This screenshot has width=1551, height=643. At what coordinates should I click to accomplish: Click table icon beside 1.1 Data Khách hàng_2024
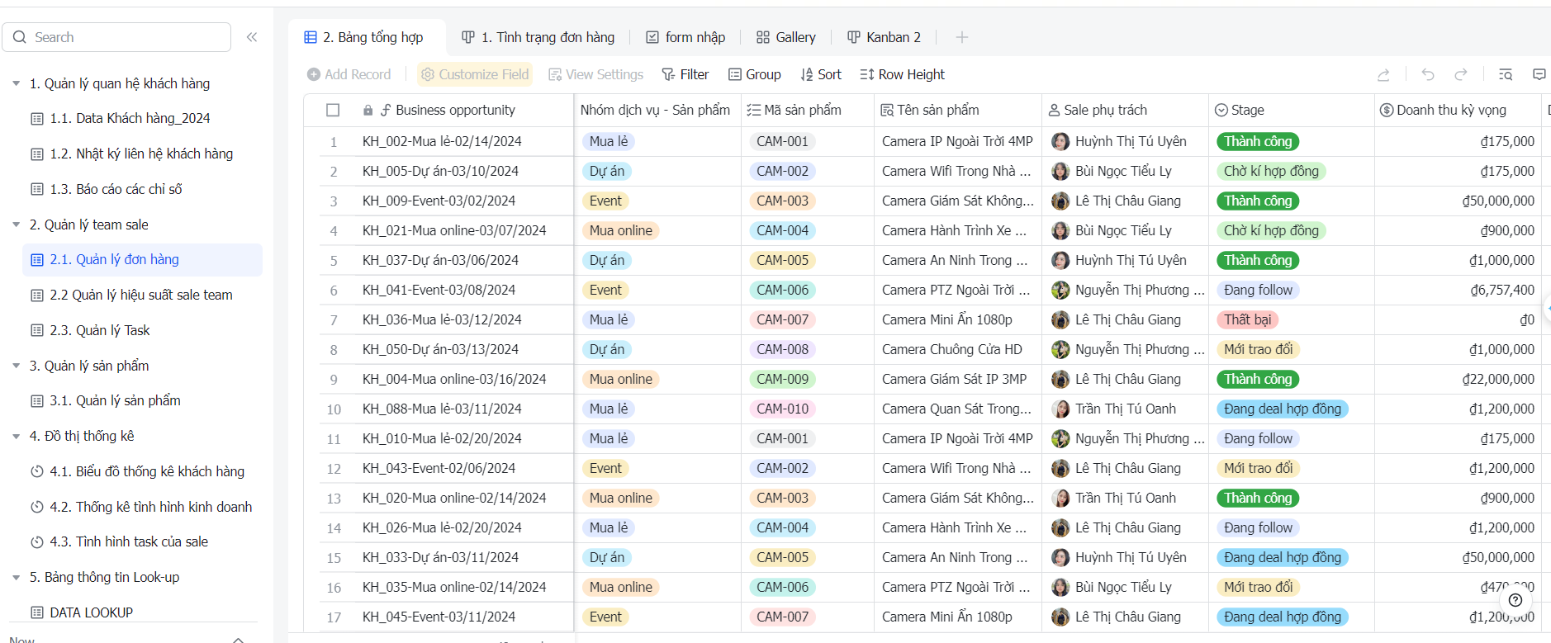(37, 119)
